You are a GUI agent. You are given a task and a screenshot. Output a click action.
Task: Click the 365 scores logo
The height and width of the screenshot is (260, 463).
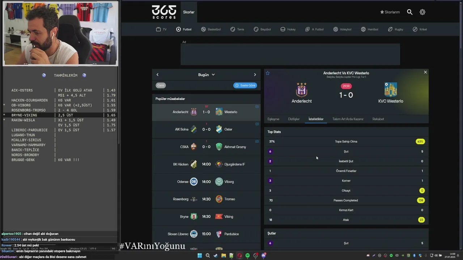point(164,12)
